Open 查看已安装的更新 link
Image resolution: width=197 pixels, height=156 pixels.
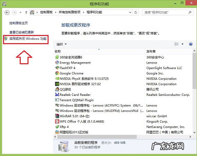(x=22, y=32)
